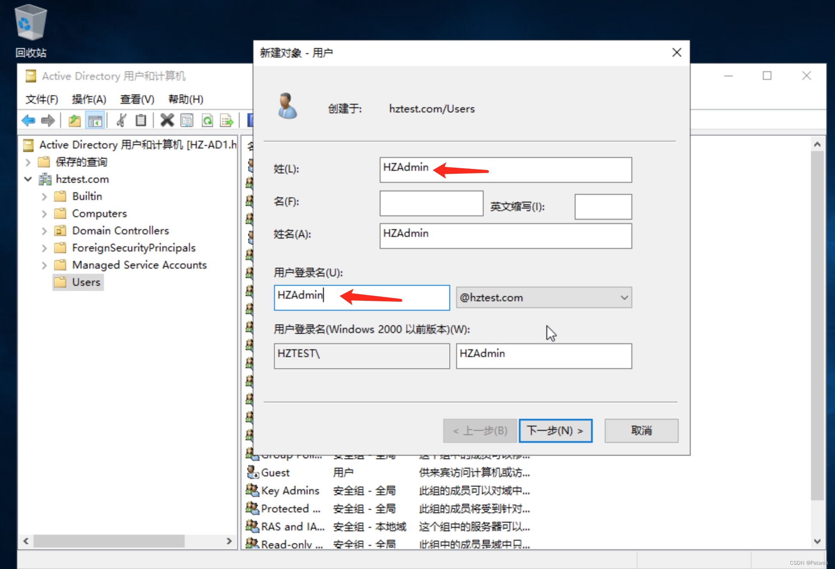This screenshot has width=835, height=569.
Task: Open the 查看(V) menu
Action: 137,99
